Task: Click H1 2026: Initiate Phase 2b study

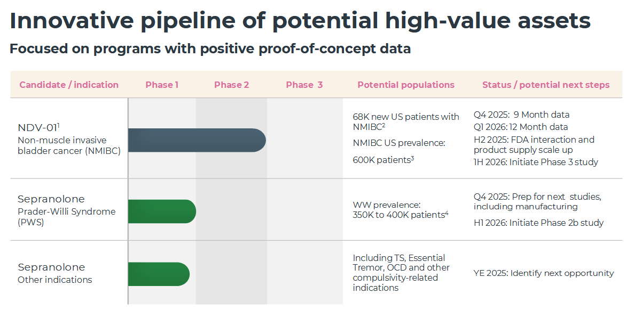Action: click(x=538, y=223)
